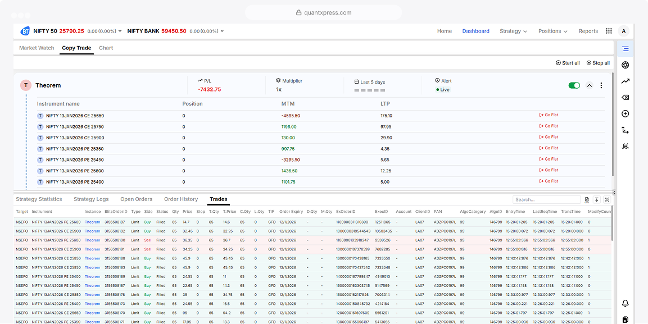The height and width of the screenshot is (324, 648).
Task: Open the Strategy Logs tab
Action: point(92,199)
